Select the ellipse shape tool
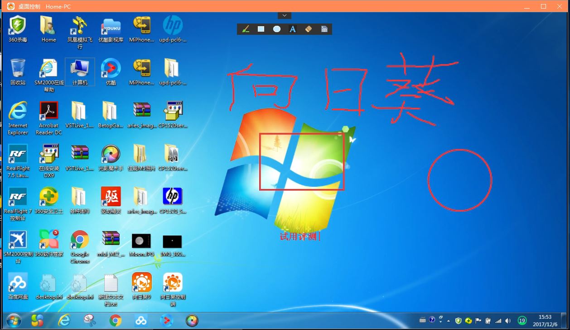The height and width of the screenshot is (330, 570). tap(277, 29)
